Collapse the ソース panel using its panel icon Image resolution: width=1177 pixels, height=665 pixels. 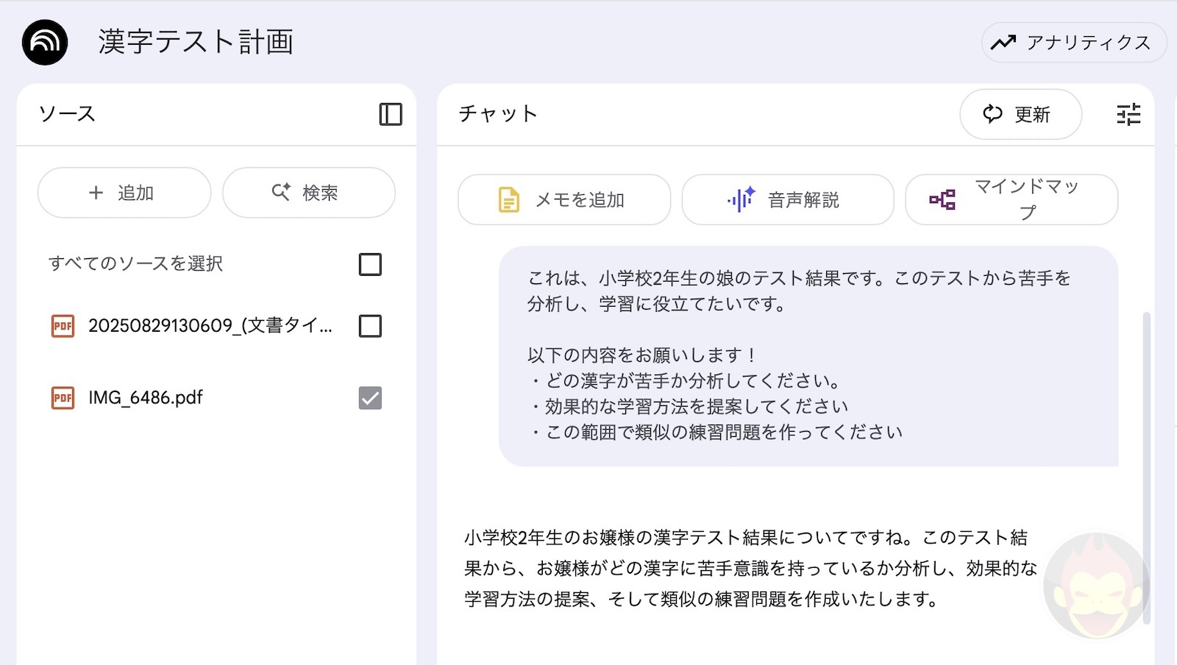point(392,114)
